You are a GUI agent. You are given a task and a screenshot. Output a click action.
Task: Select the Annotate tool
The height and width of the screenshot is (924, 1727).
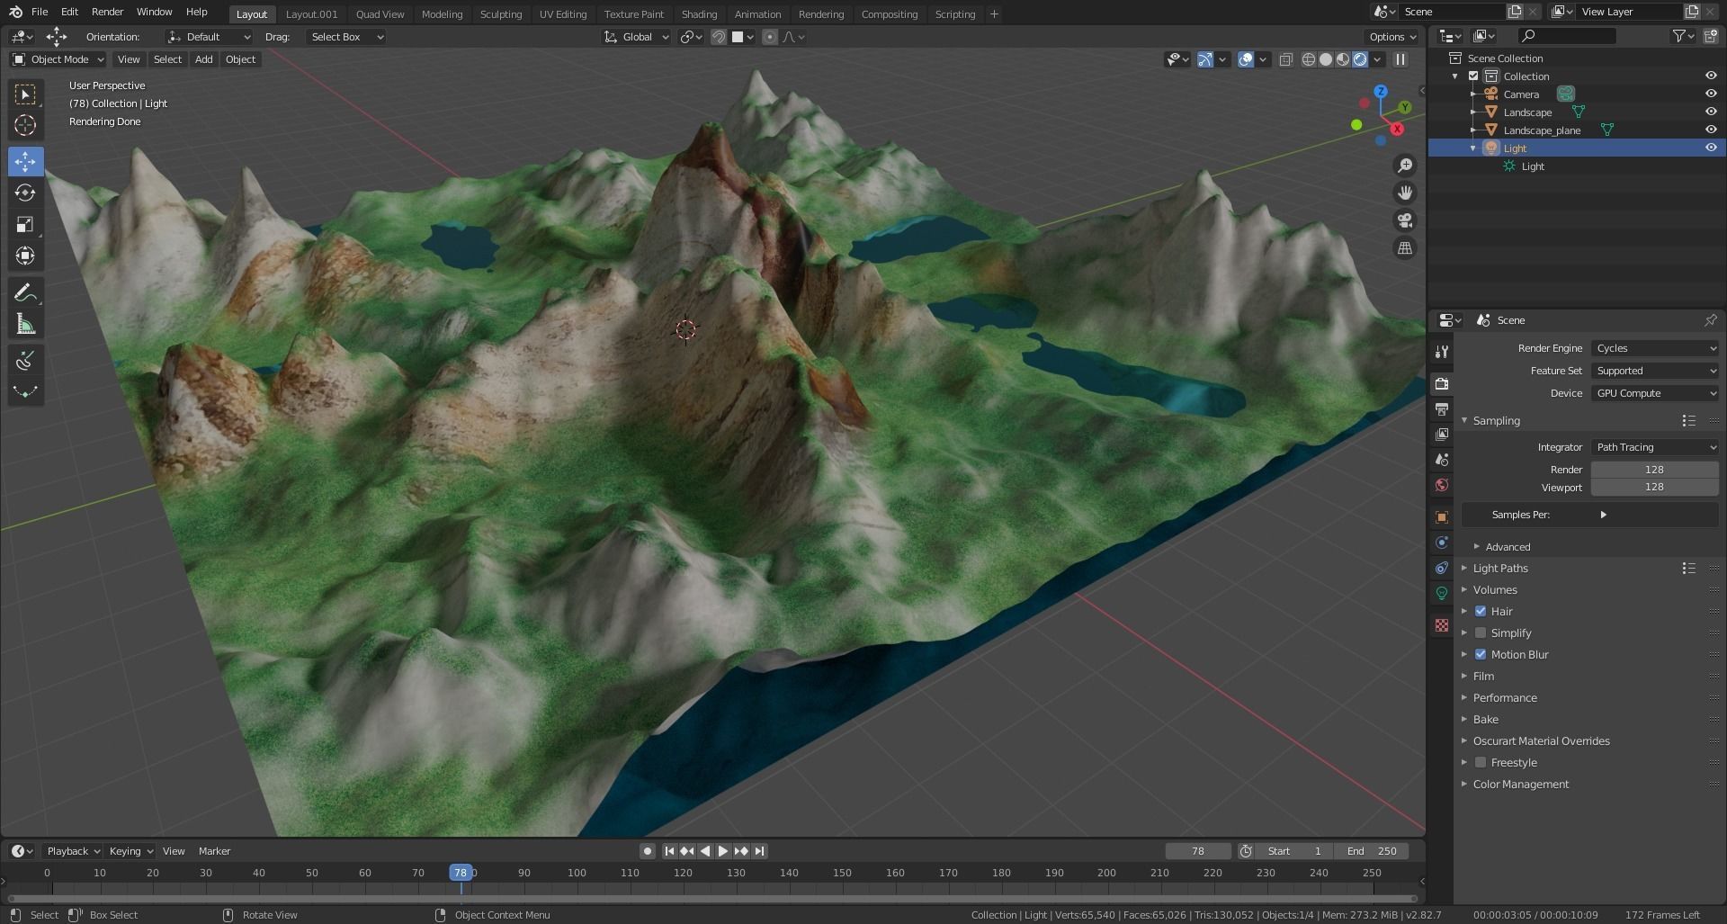click(x=25, y=293)
